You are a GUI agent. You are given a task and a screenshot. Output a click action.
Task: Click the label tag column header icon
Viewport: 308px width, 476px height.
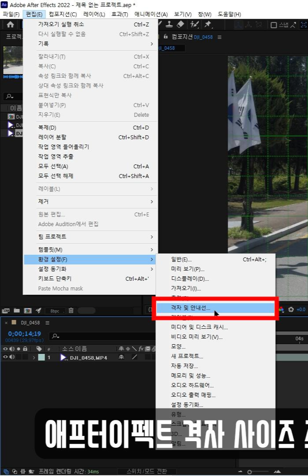tap(39, 349)
